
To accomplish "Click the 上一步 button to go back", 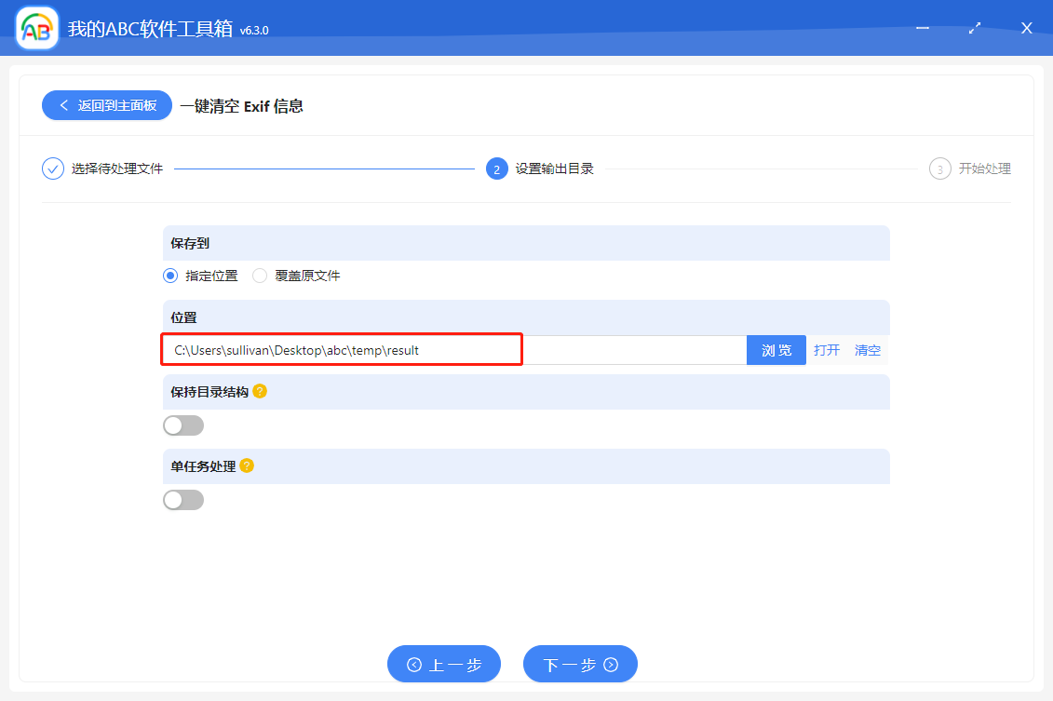I will click(x=444, y=664).
